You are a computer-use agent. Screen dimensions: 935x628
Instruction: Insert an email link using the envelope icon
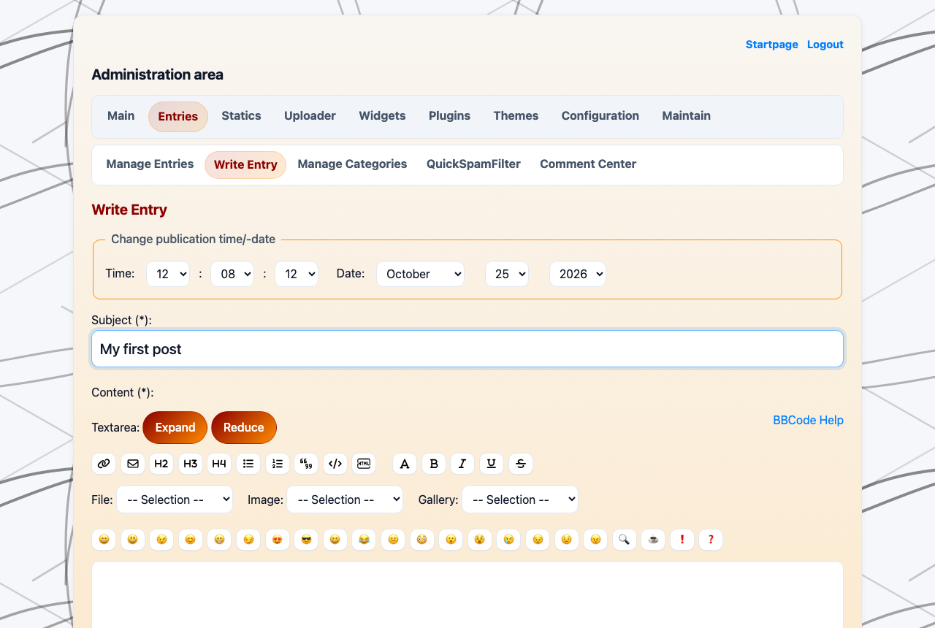coord(132,464)
